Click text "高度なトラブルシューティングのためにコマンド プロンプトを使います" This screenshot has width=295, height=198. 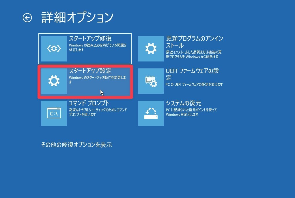coord(98,112)
